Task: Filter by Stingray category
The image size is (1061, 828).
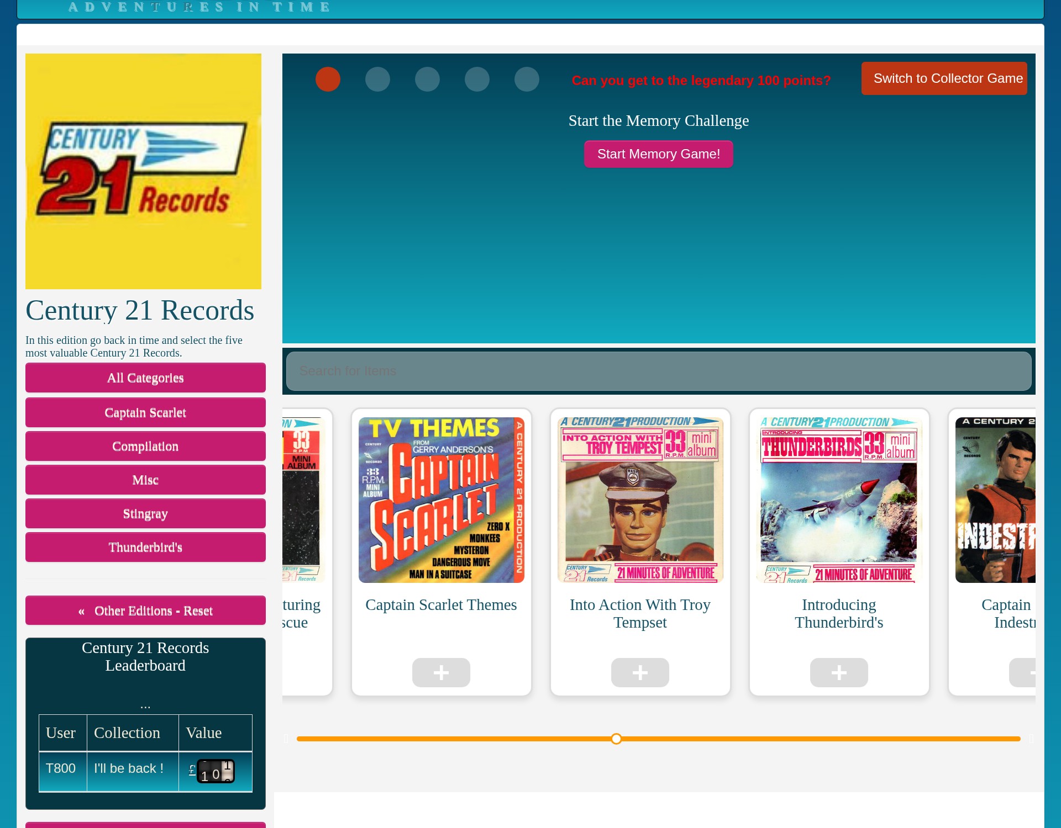Action: [145, 513]
